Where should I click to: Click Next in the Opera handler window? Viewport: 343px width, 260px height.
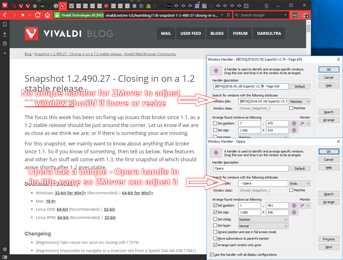[329, 247]
